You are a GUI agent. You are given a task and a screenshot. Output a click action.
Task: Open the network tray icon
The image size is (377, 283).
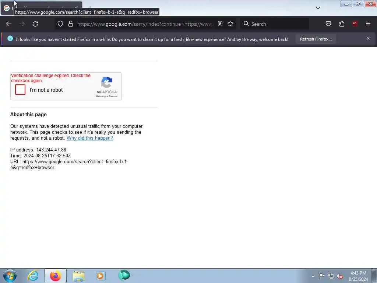[331, 276]
